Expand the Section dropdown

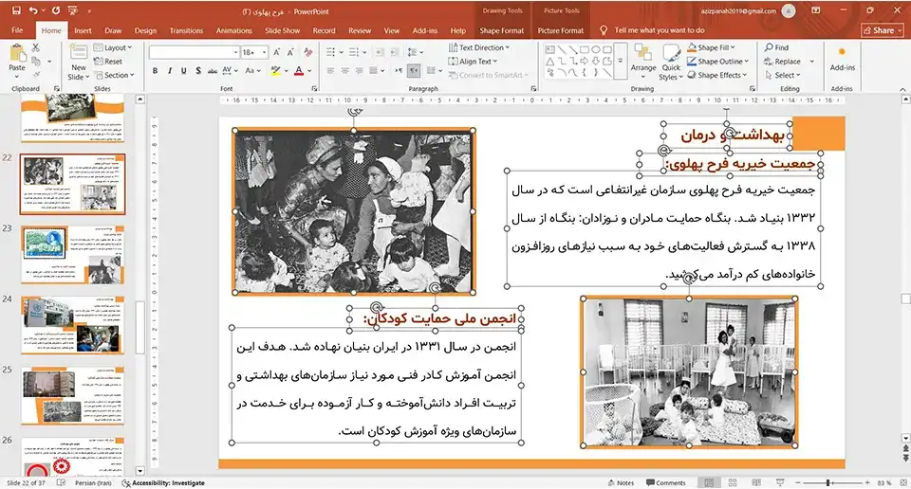coord(115,75)
